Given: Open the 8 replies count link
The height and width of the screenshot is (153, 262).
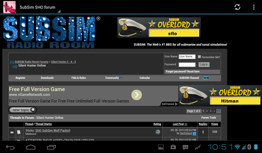Looking at the screenshot, I should coord(203,132).
